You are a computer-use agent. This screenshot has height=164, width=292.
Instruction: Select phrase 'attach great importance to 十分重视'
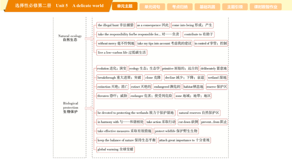(184, 140)
